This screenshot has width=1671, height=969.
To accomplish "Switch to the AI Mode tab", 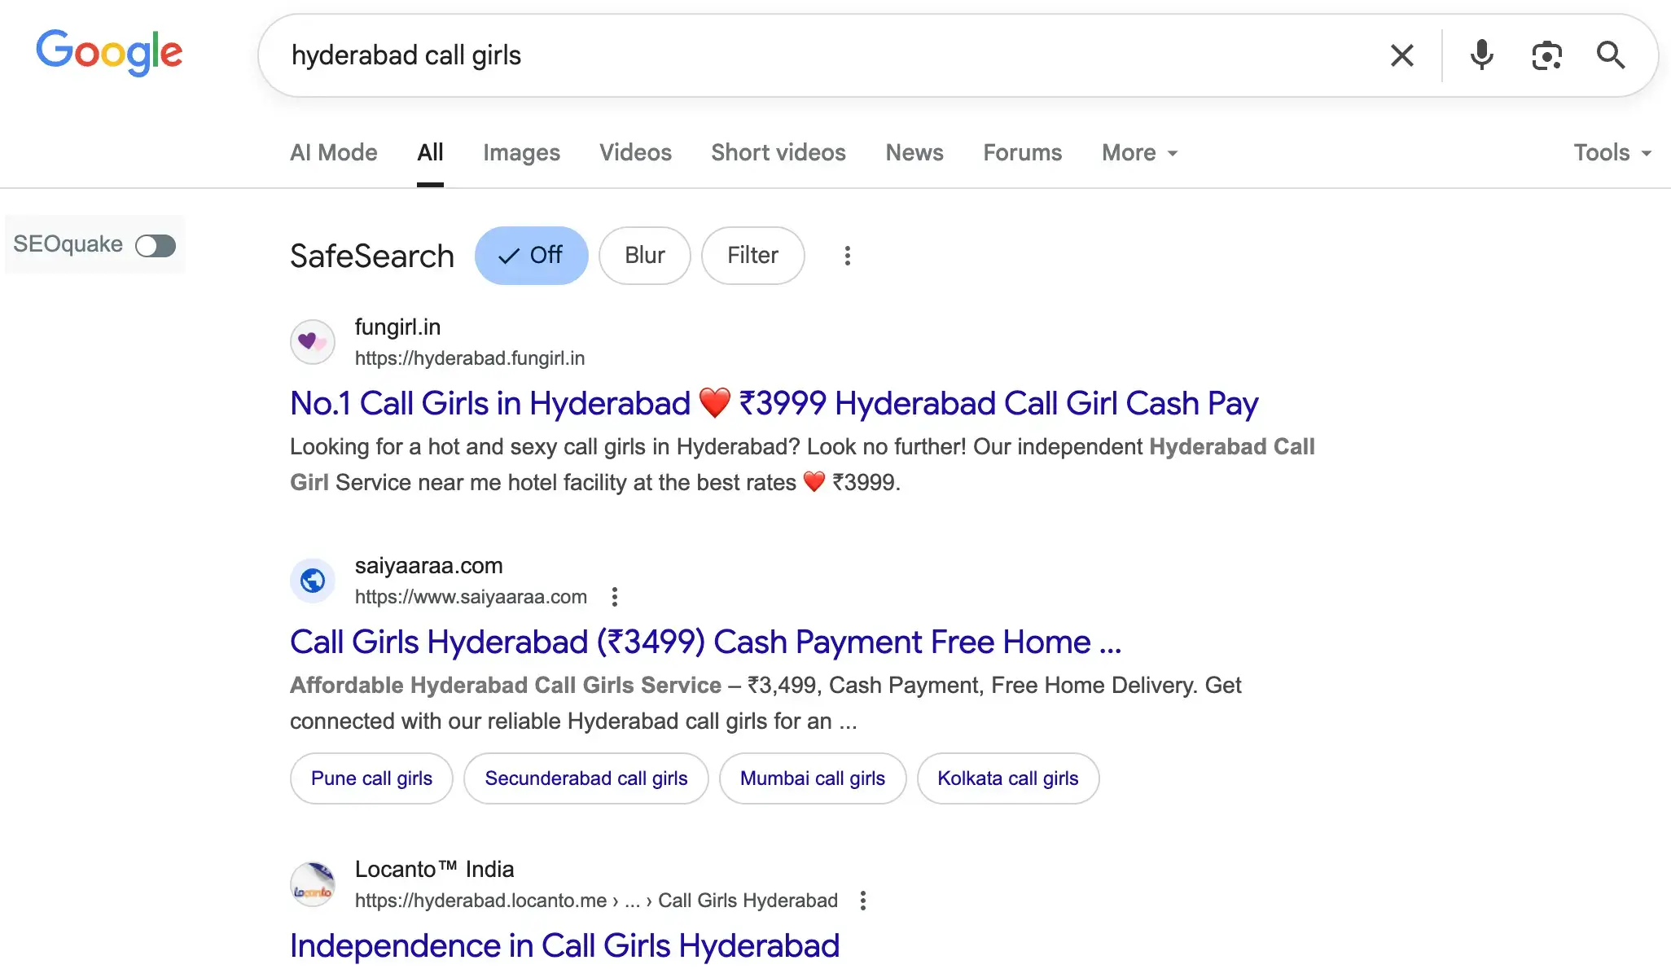I will coord(334,153).
